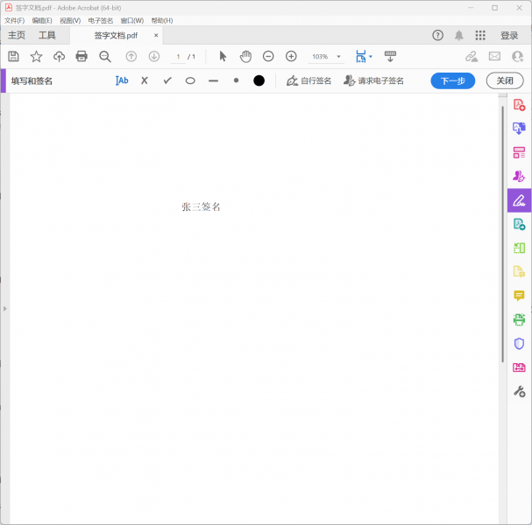Click the print icon

click(82, 56)
